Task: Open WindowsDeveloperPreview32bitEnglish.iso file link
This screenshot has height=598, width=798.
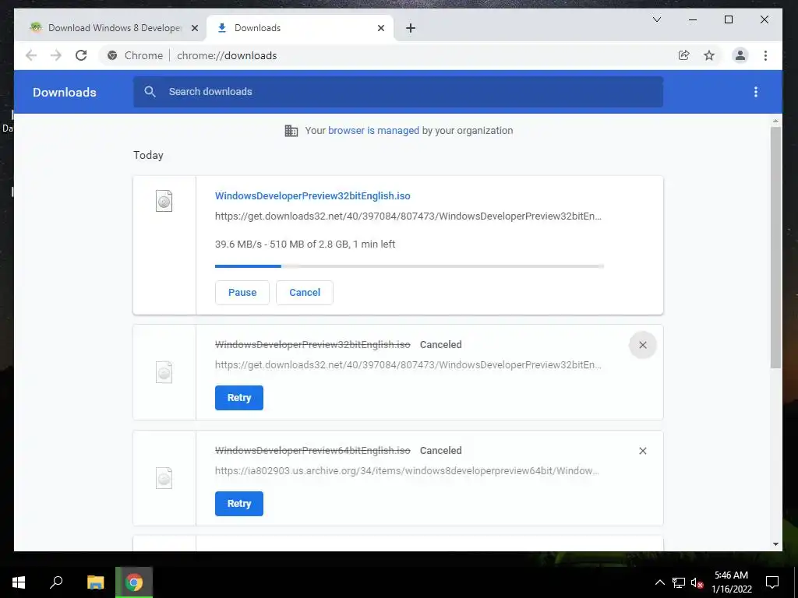Action: (312, 195)
